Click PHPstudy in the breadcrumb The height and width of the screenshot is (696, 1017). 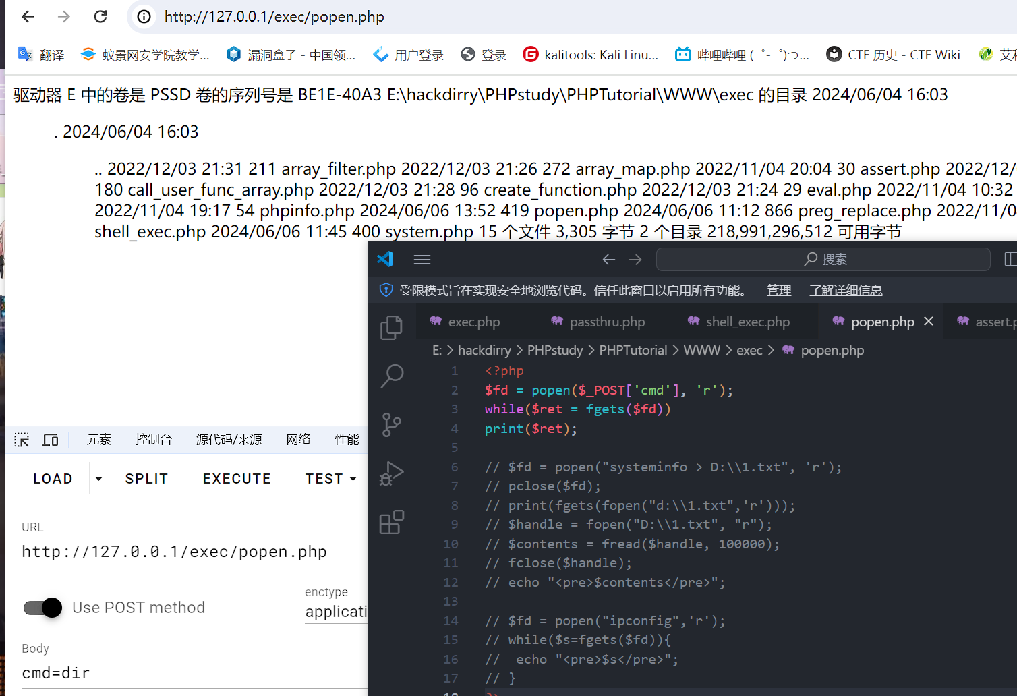555,350
